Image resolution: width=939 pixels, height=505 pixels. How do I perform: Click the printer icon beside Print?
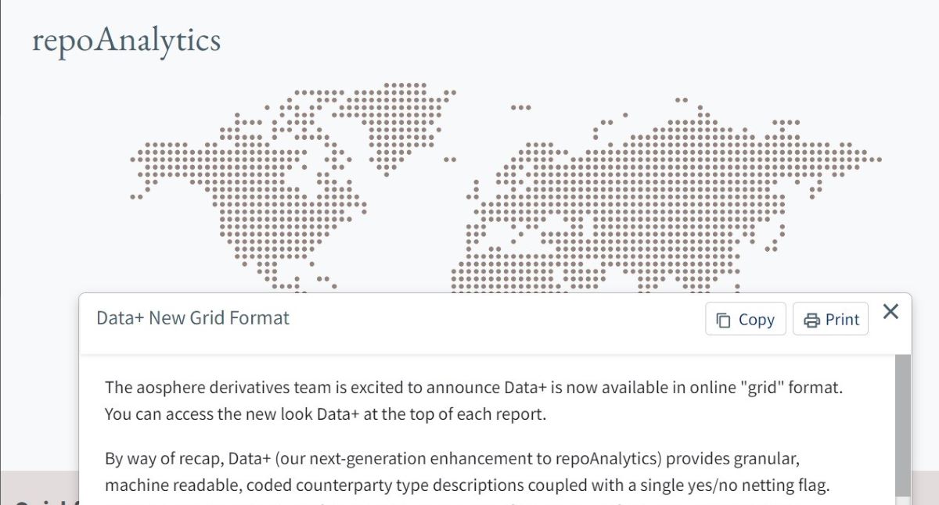(x=812, y=320)
